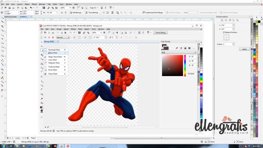Image resolution: width=263 pixels, height=148 pixels.
Task: Open the Mask menu in PHOTO-PAINT
Action: (80, 29)
